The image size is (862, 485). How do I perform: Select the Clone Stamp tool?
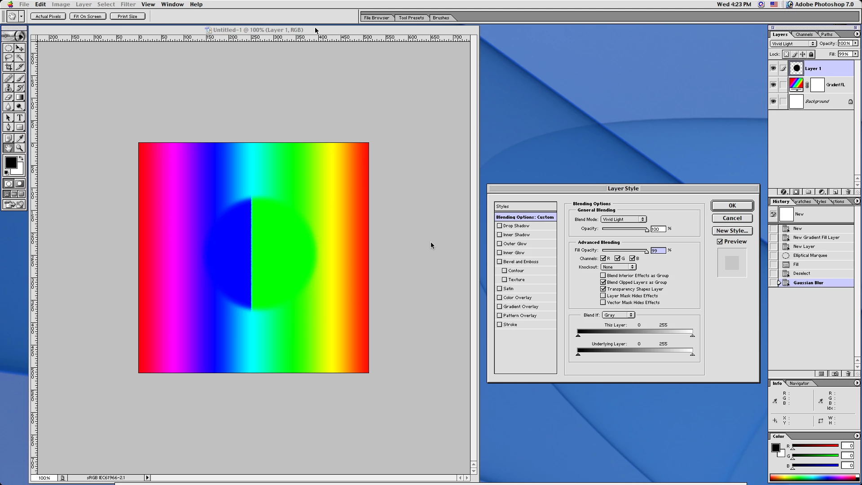pos(8,88)
